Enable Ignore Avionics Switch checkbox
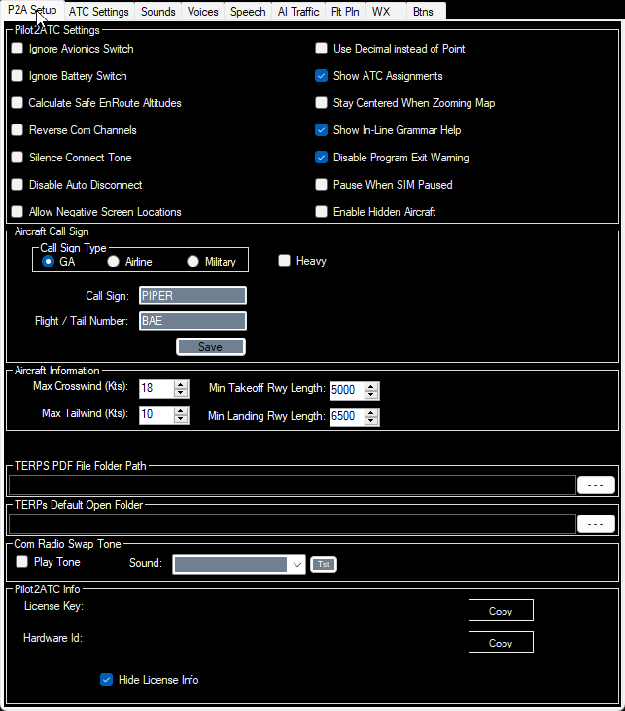The image size is (625, 711). click(17, 49)
